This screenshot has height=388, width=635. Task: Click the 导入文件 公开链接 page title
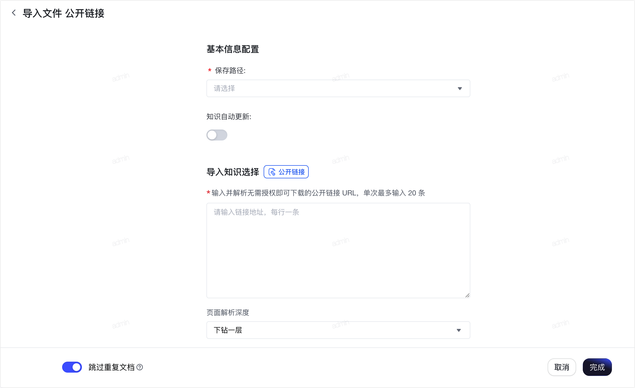click(x=64, y=13)
